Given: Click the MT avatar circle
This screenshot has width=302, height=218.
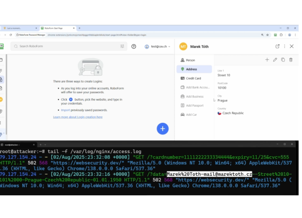Looking at the screenshot, I should (183, 46).
